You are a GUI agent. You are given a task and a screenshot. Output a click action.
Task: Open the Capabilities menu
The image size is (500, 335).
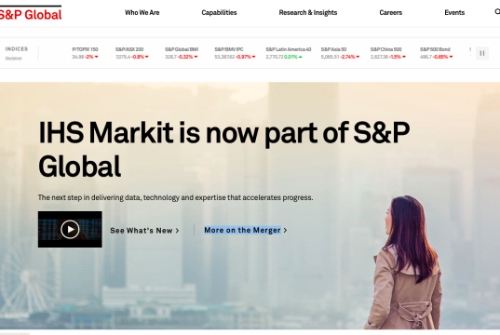tap(219, 13)
